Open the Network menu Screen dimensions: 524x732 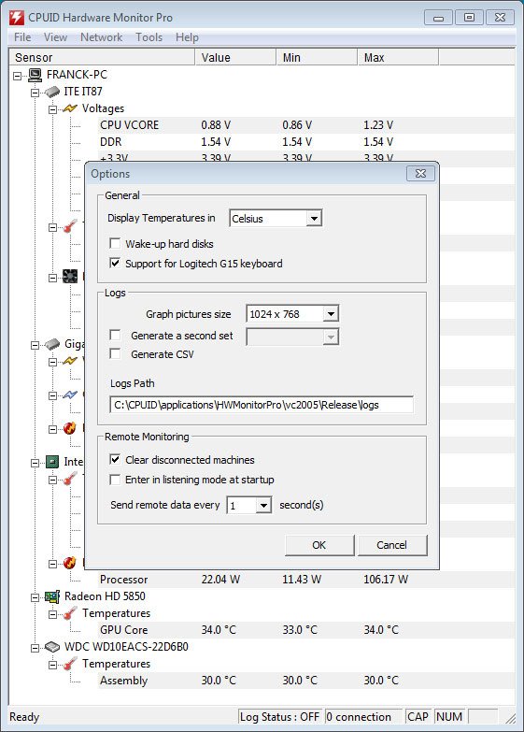pyautogui.click(x=101, y=37)
